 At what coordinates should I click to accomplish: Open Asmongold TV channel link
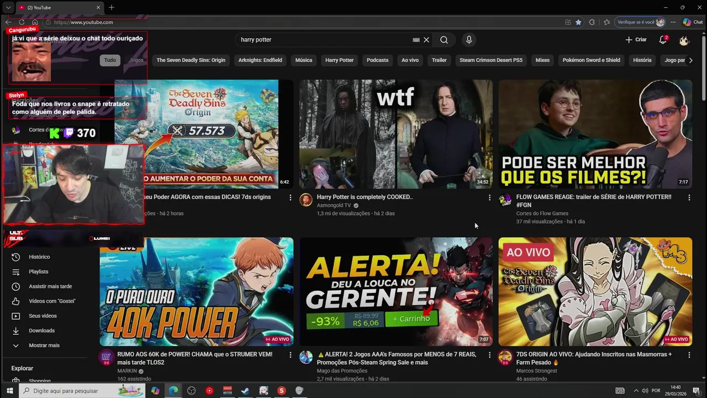[x=334, y=206]
